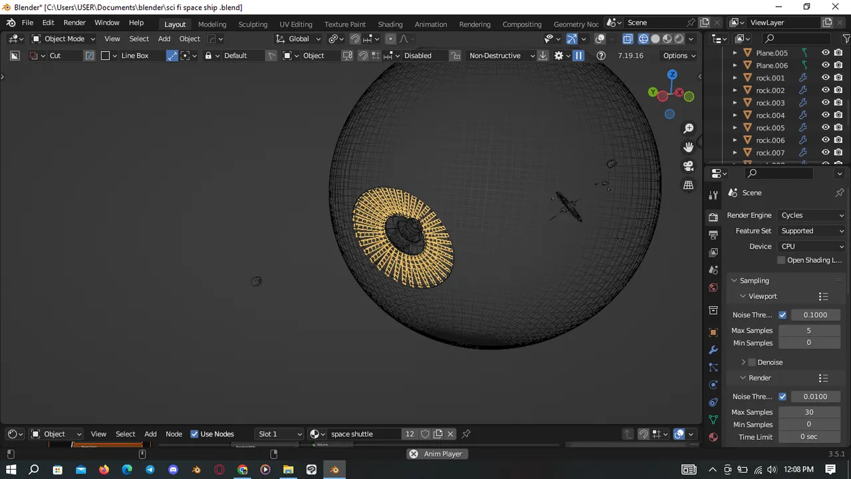Image resolution: width=851 pixels, height=479 pixels.
Task: Click the pan hand viewport gizmo
Action: (x=689, y=147)
